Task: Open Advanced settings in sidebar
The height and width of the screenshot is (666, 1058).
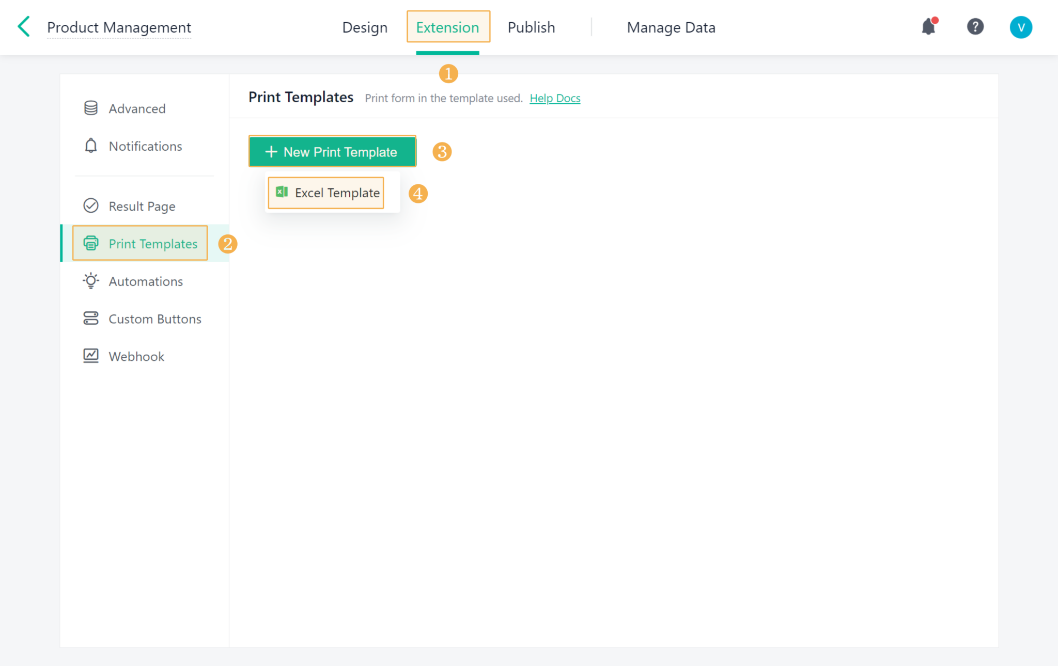Action: tap(137, 108)
